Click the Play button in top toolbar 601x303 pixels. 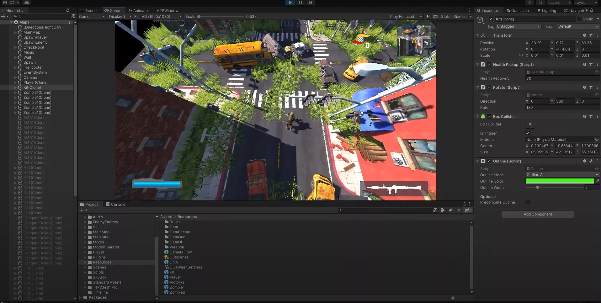tap(290, 3)
